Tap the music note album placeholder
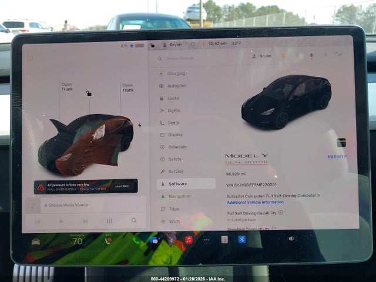376x282 pixels. point(33,206)
